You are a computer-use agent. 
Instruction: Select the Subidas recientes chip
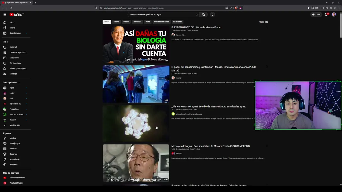[x=161, y=22]
